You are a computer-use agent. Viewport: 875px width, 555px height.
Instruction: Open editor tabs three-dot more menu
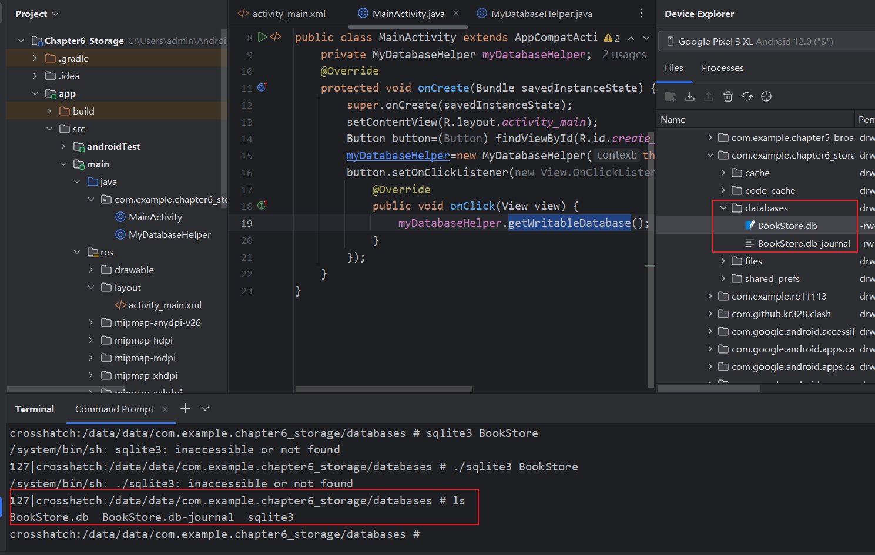coord(641,14)
